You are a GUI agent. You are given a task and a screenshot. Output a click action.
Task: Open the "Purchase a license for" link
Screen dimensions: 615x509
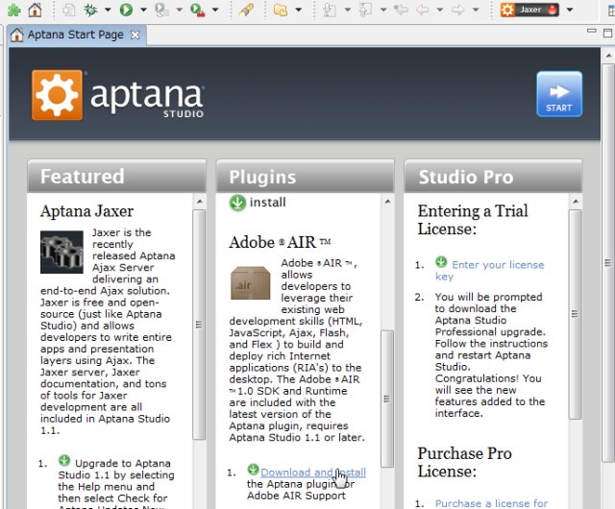click(x=491, y=503)
